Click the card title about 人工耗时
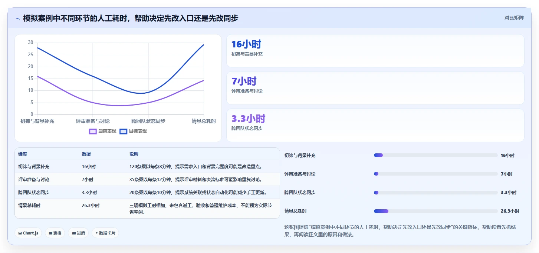 (131, 18)
